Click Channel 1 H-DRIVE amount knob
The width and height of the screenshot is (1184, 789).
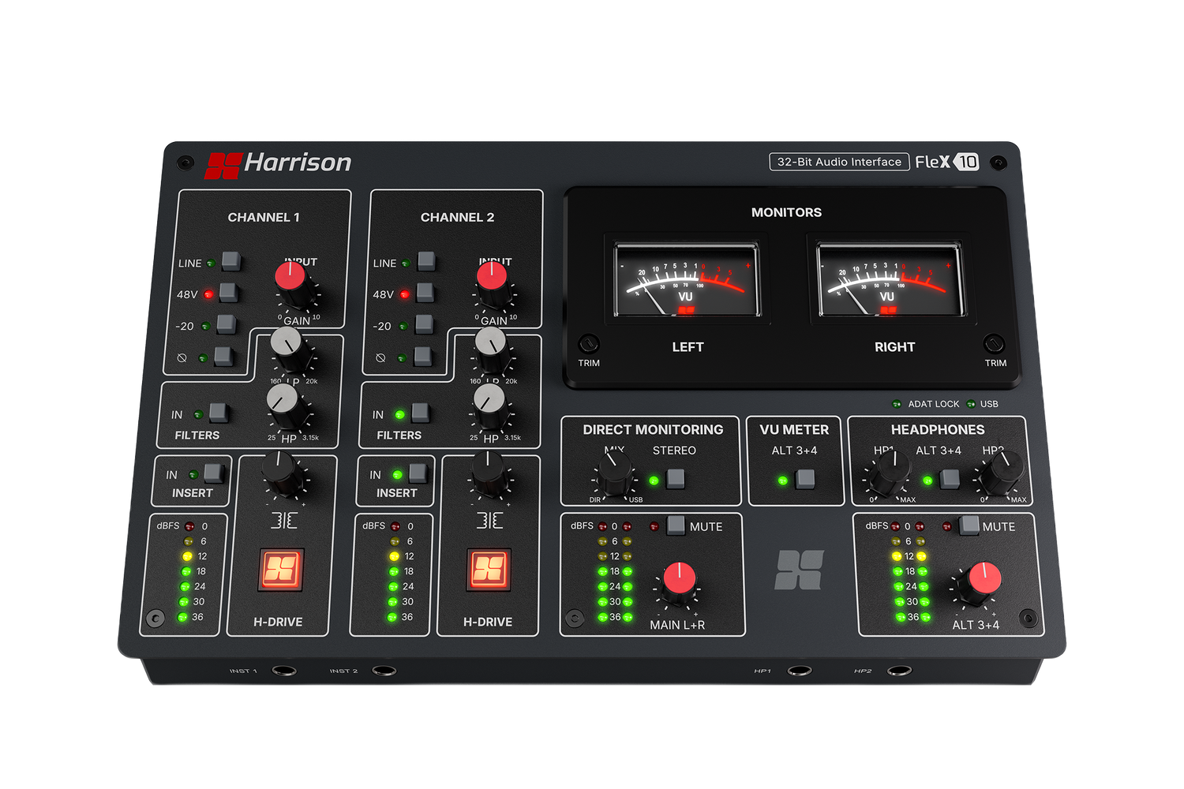[280, 473]
